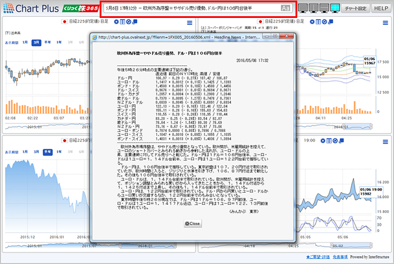This screenshot has height=264, width=394.
Task: Click スーパーボリンジャーバンド indicator label
Action: tap(225, 28)
